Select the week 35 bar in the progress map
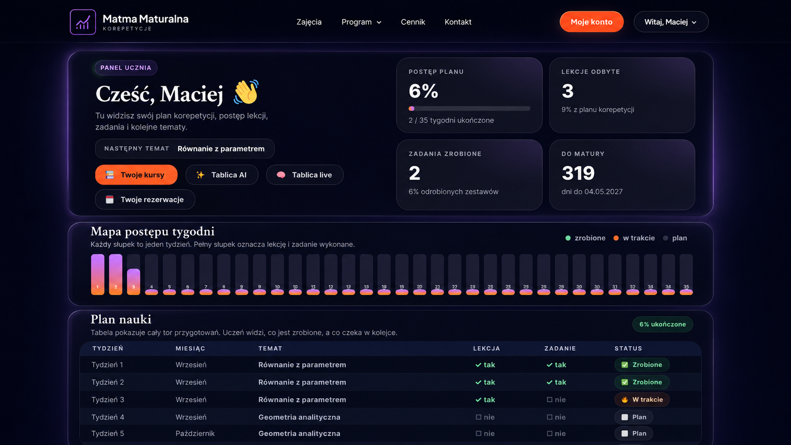The width and height of the screenshot is (791, 445). coord(686,274)
